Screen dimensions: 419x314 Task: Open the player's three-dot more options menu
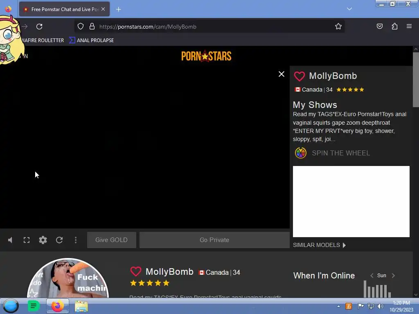[x=76, y=240]
